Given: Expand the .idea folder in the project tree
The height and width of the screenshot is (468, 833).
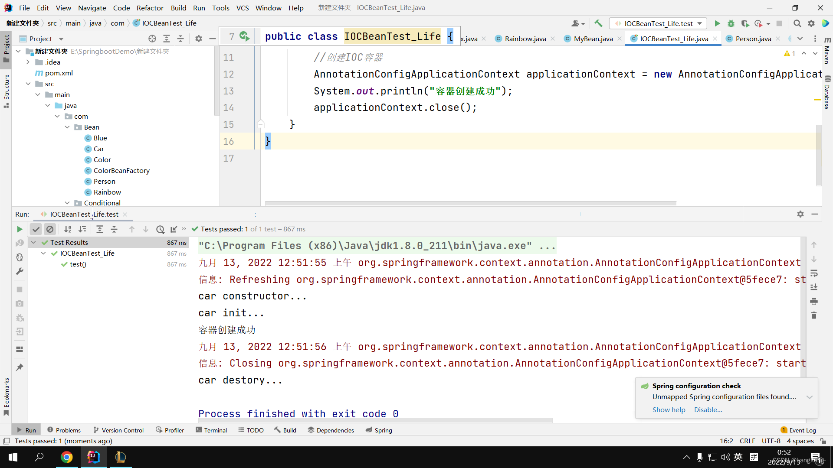Looking at the screenshot, I should click(x=28, y=62).
